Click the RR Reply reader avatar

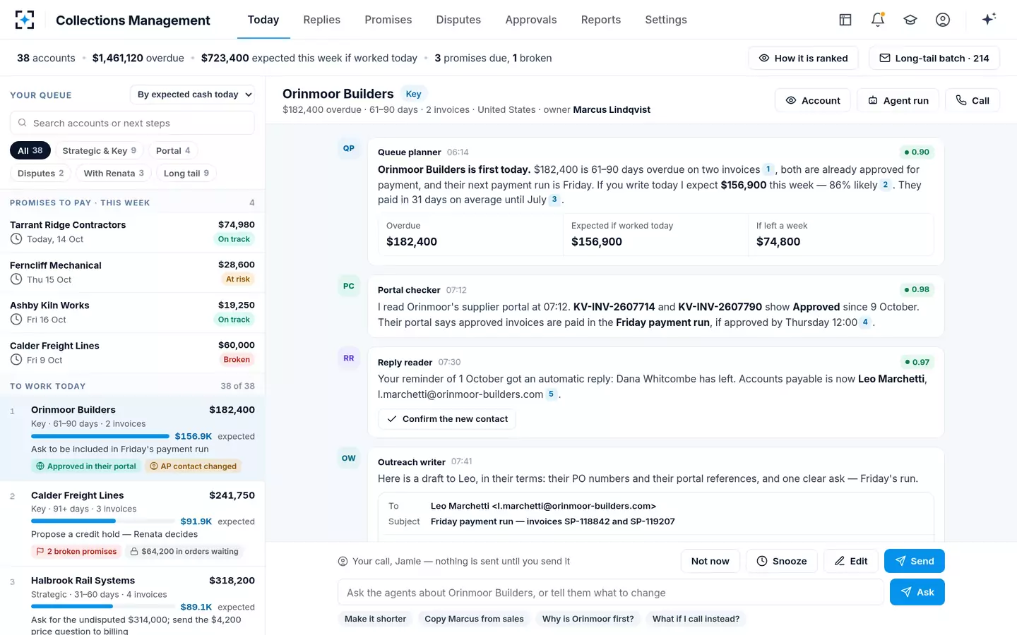click(349, 358)
